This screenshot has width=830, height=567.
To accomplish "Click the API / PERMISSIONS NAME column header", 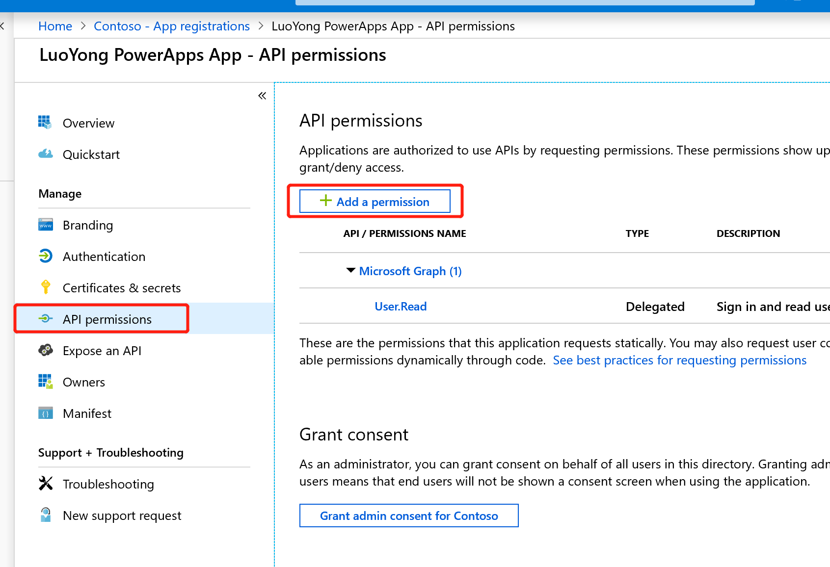I will click(404, 233).
